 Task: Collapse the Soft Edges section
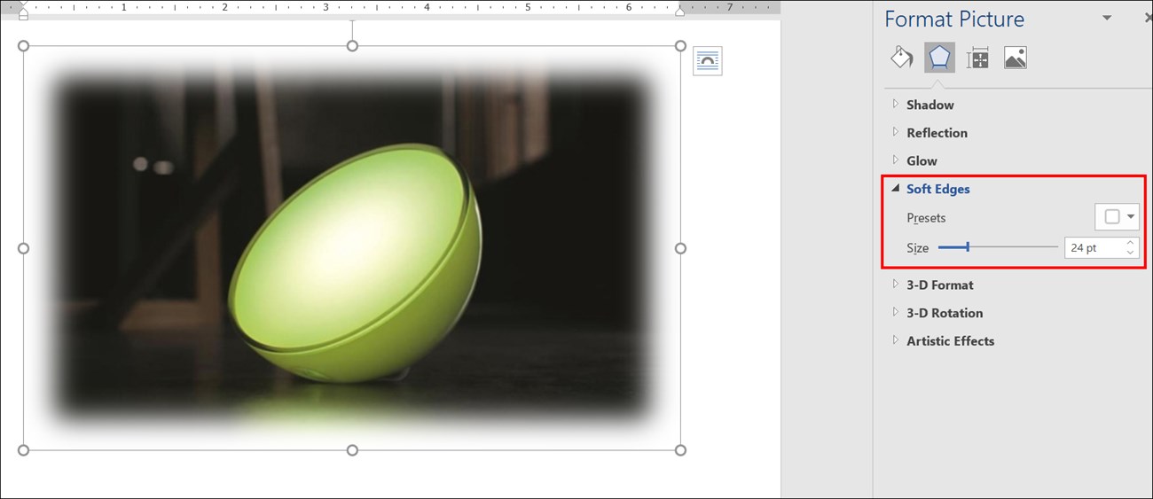[937, 189]
